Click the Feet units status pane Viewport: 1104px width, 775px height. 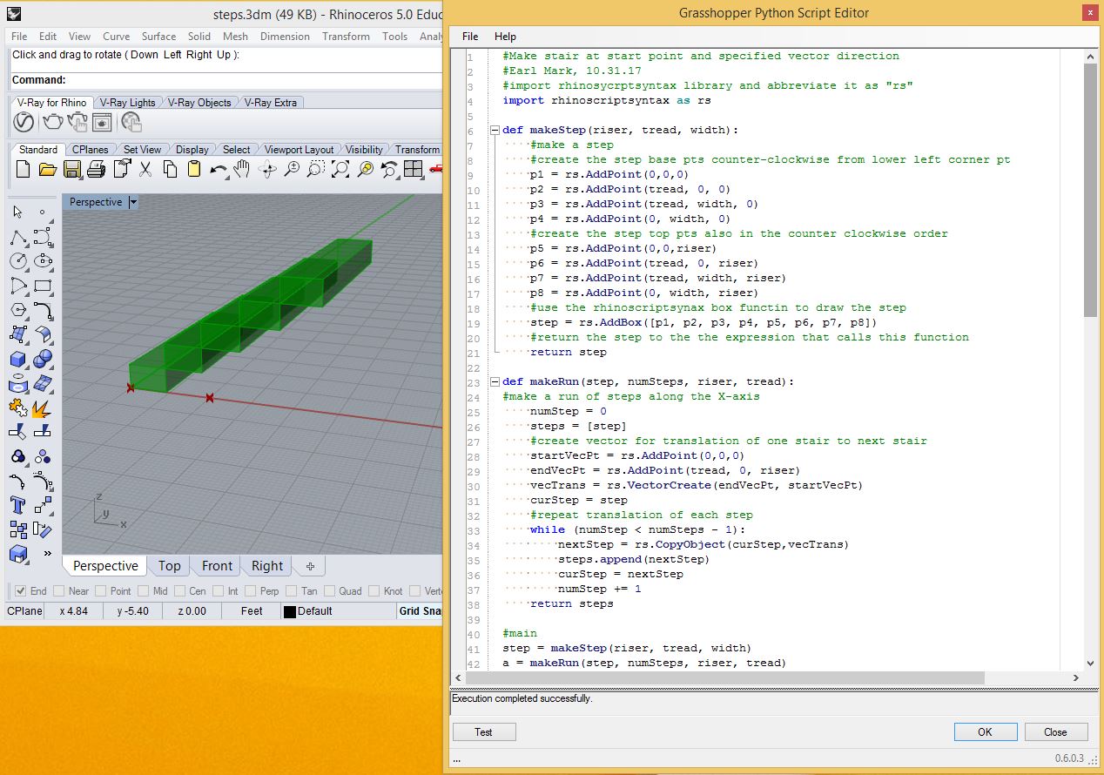click(252, 611)
